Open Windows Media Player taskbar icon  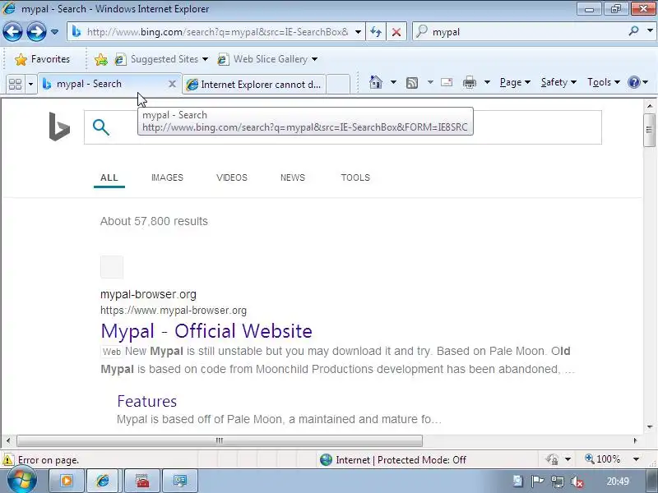coord(67,481)
